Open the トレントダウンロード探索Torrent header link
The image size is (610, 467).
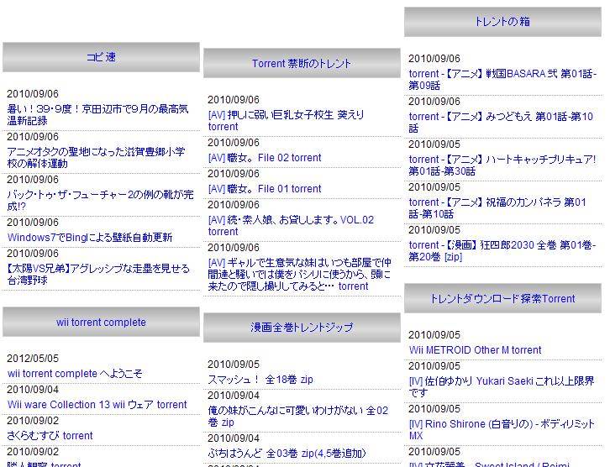coord(502,298)
